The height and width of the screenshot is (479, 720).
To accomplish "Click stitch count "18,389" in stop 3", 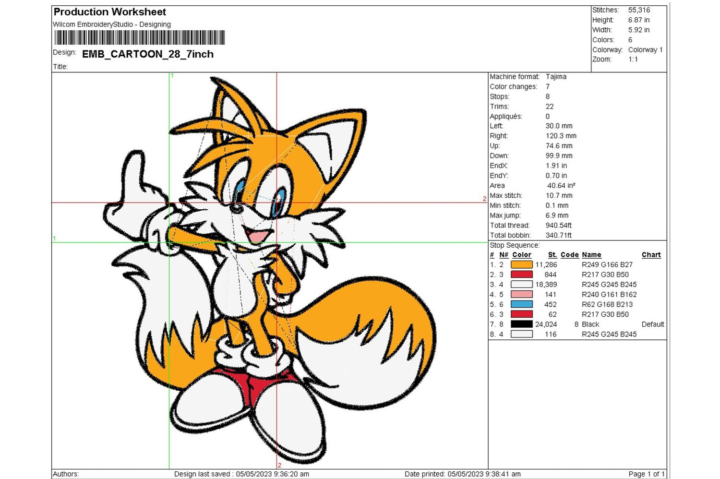I will 546,285.
